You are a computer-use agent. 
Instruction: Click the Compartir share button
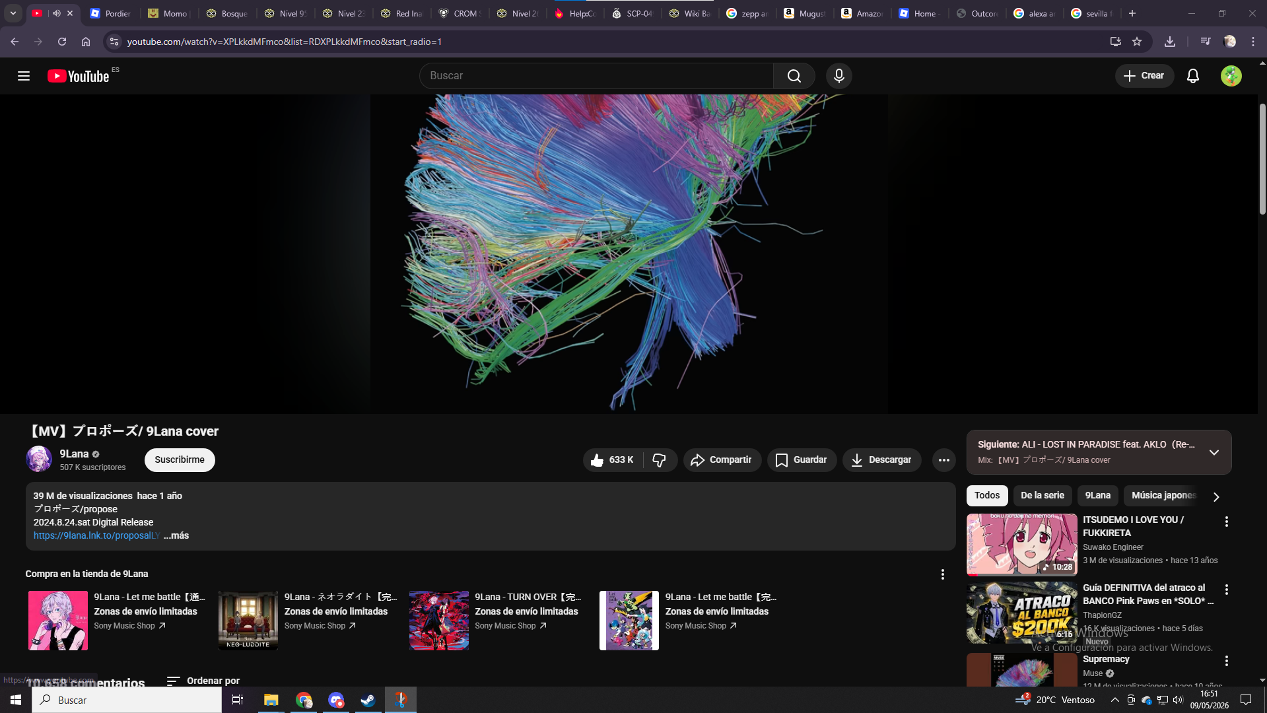(x=722, y=460)
